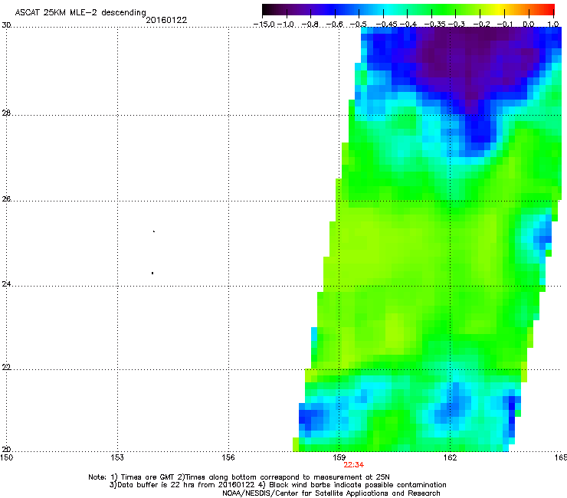Click the "-15.0" color scale label

pos(264,25)
